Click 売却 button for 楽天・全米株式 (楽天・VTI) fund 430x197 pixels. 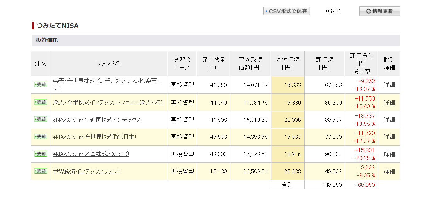pyautogui.click(x=40, y=102)
